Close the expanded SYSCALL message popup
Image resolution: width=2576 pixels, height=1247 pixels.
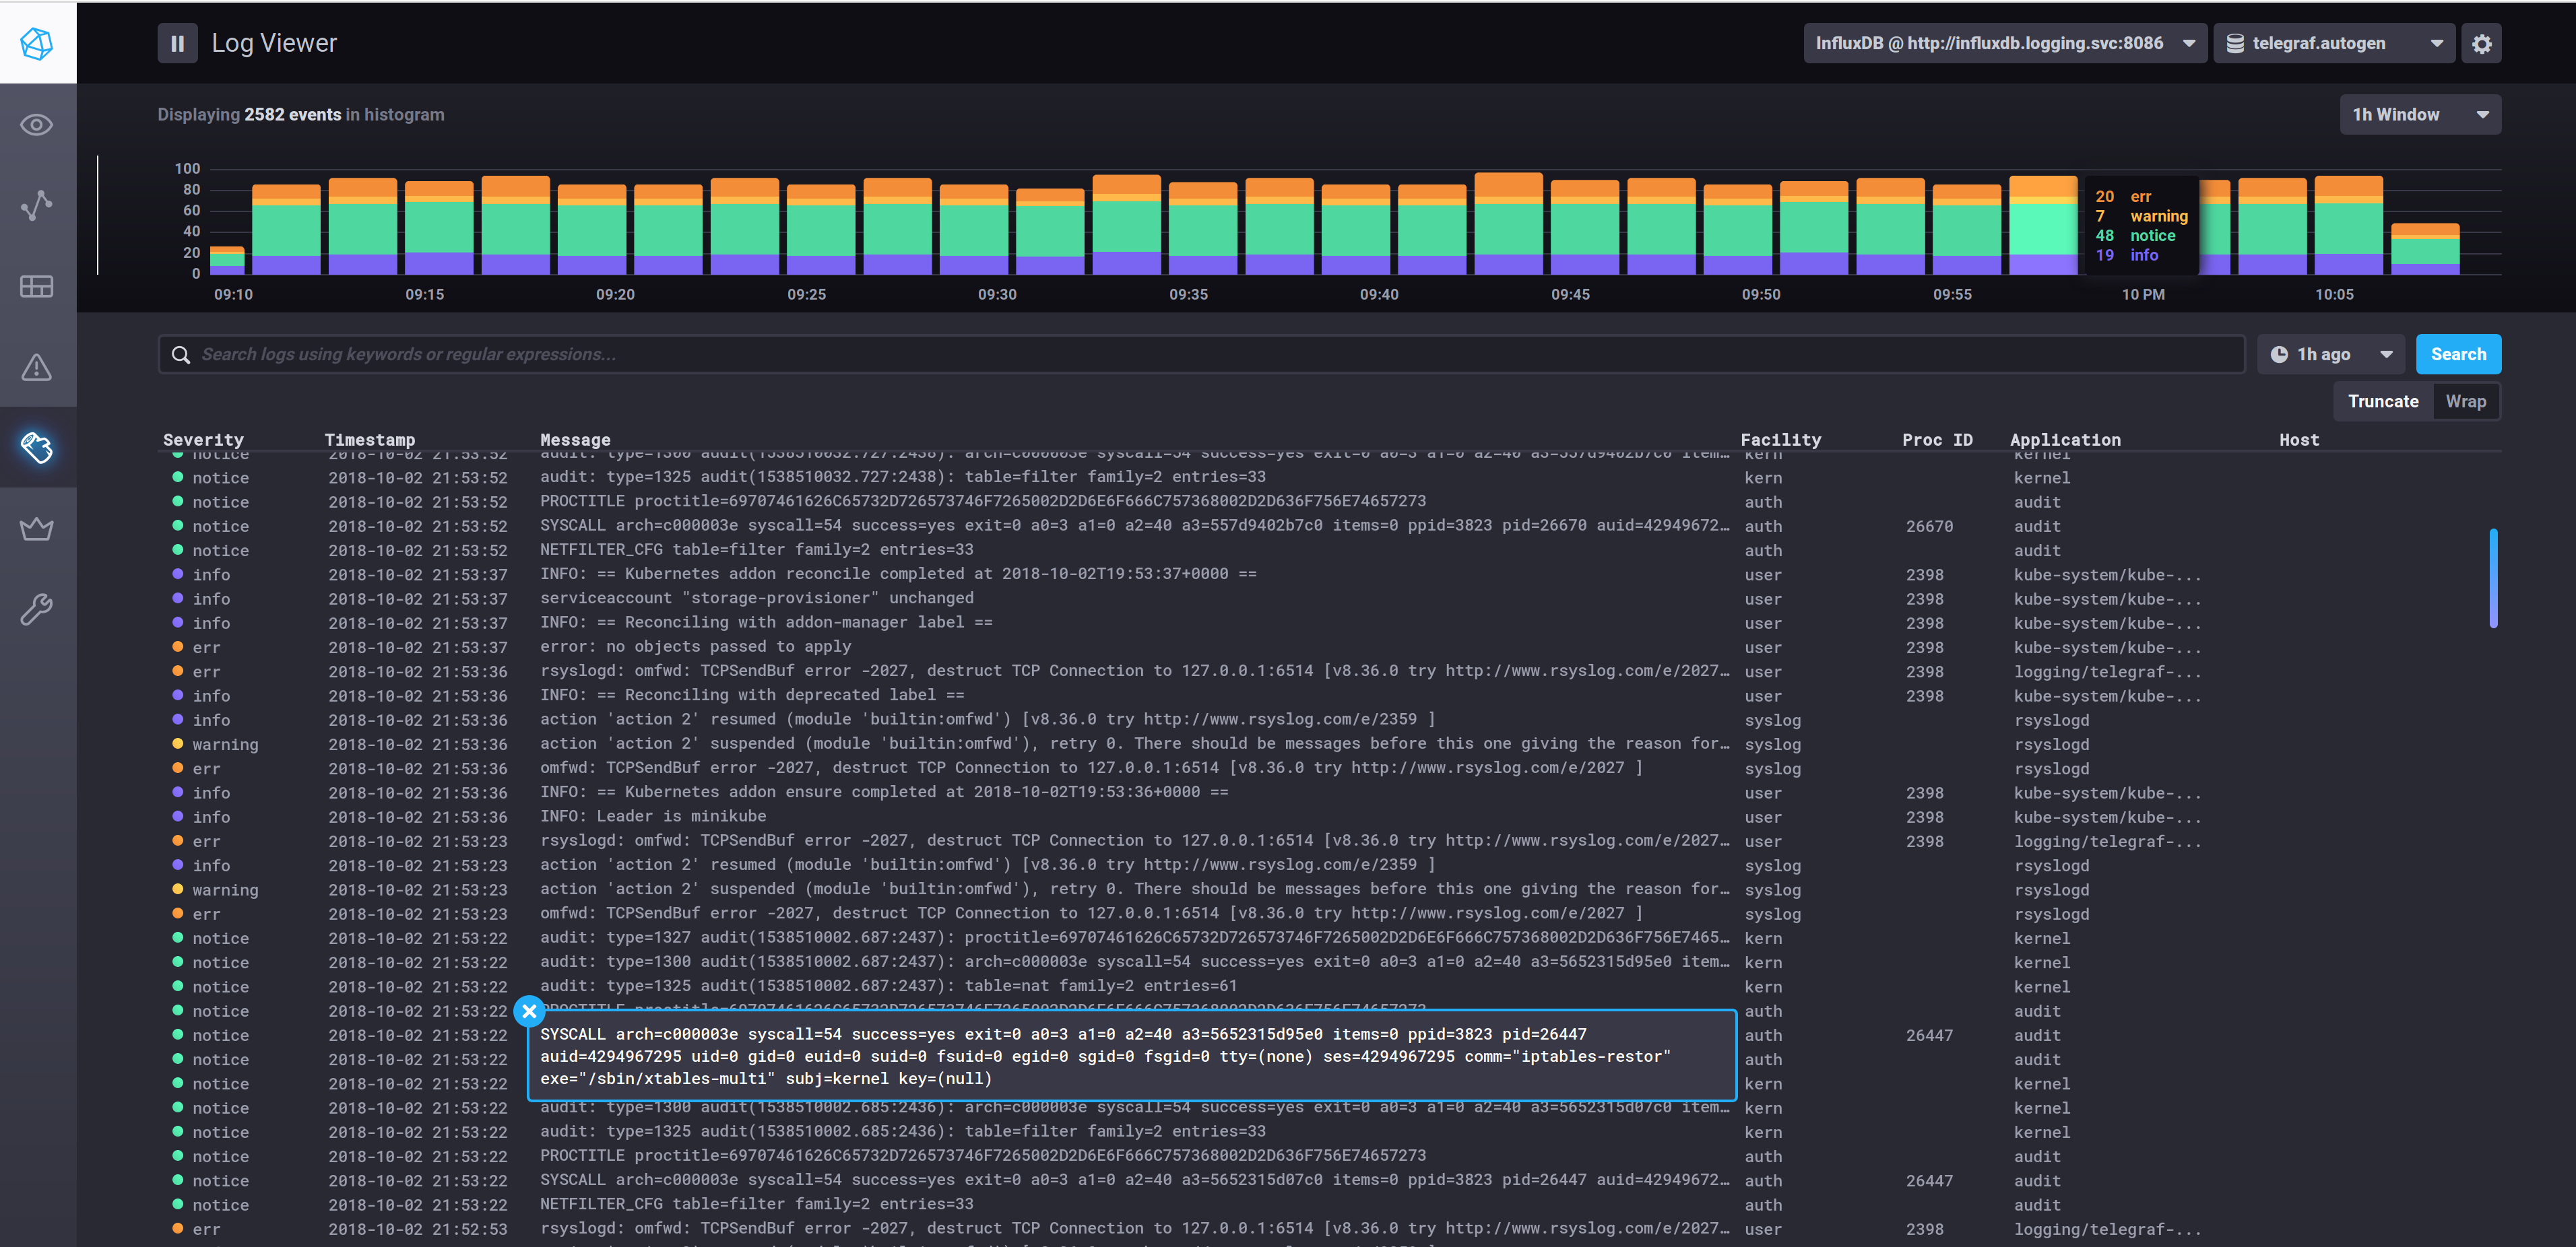click(529, 1011)
